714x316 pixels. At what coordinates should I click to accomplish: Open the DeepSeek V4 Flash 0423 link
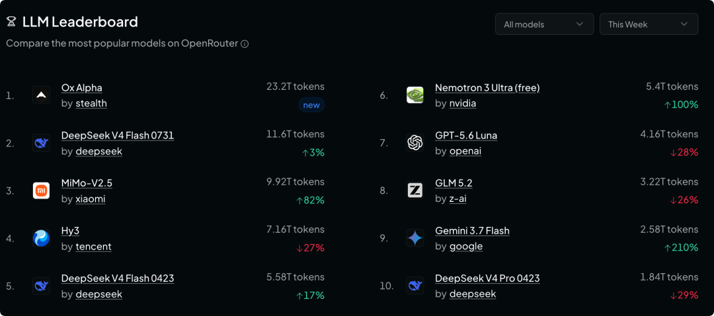click(118, 278)
